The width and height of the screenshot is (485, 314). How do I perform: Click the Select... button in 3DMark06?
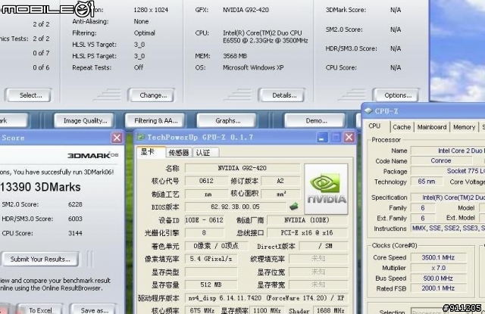28,95
